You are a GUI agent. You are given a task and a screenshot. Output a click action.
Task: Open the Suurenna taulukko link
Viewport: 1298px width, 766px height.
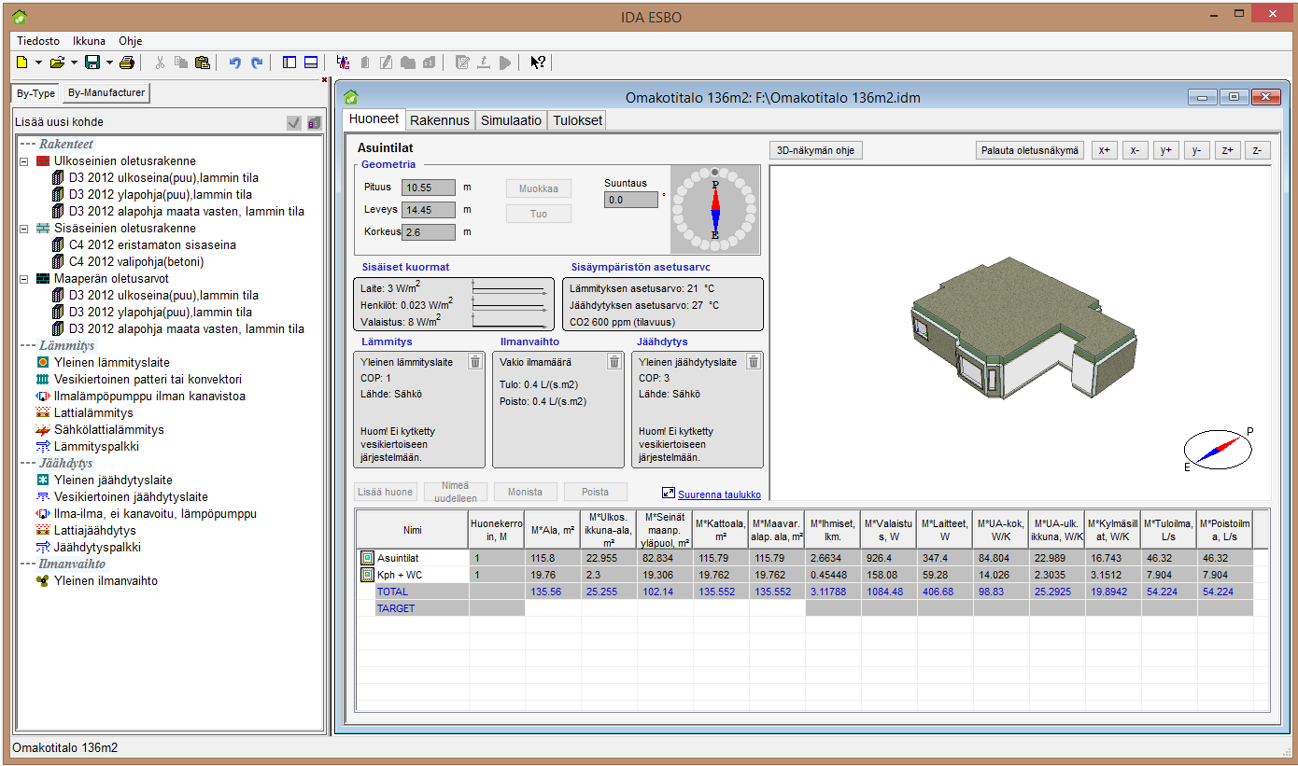click(x=719, y=494)
